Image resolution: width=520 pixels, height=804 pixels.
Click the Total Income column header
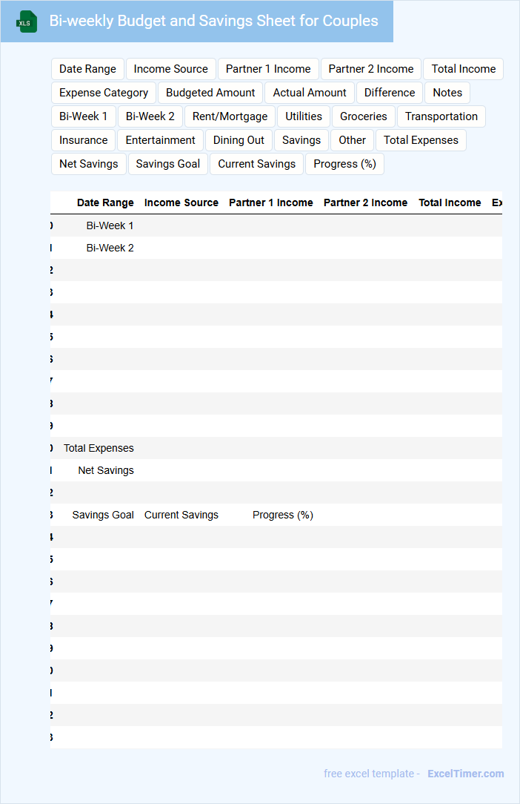tap(450, 202)
